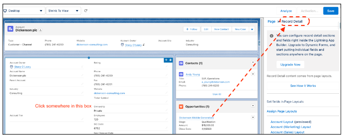This screenshot has width=344, height=138.
Task: Open Stacy O'Leary link in the detail section
Action: pos(22,67)
